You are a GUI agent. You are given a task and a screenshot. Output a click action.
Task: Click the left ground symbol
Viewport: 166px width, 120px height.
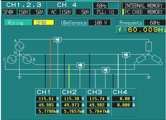[x=20, y=77]
